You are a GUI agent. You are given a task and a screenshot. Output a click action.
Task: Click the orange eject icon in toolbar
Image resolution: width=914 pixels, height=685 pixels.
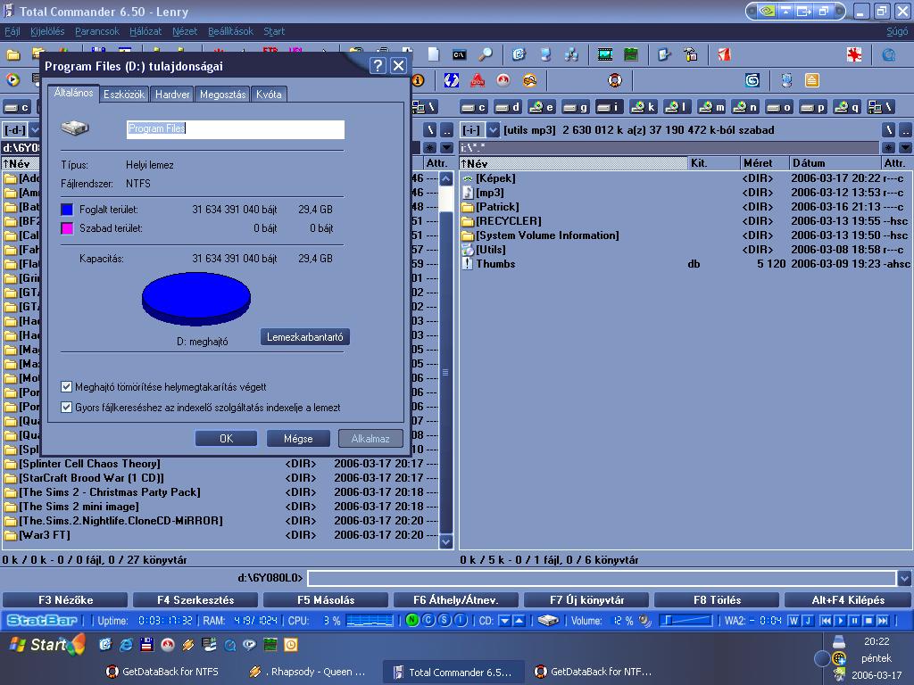coord(812,80)
